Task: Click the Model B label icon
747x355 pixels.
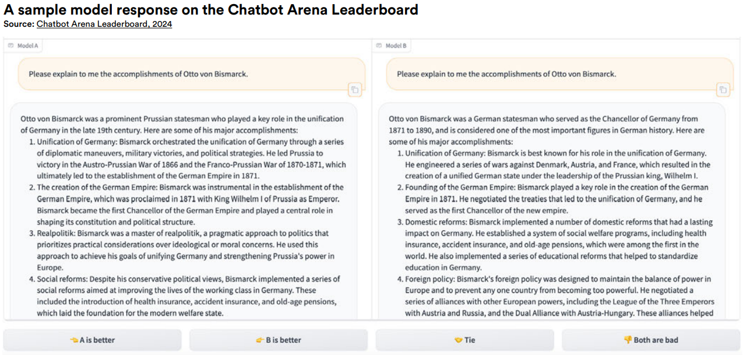Action: coord(379,45)
